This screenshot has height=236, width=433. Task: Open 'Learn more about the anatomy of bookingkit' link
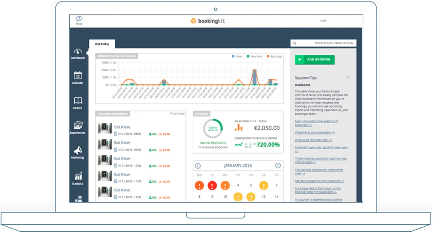tap(316, 123)
